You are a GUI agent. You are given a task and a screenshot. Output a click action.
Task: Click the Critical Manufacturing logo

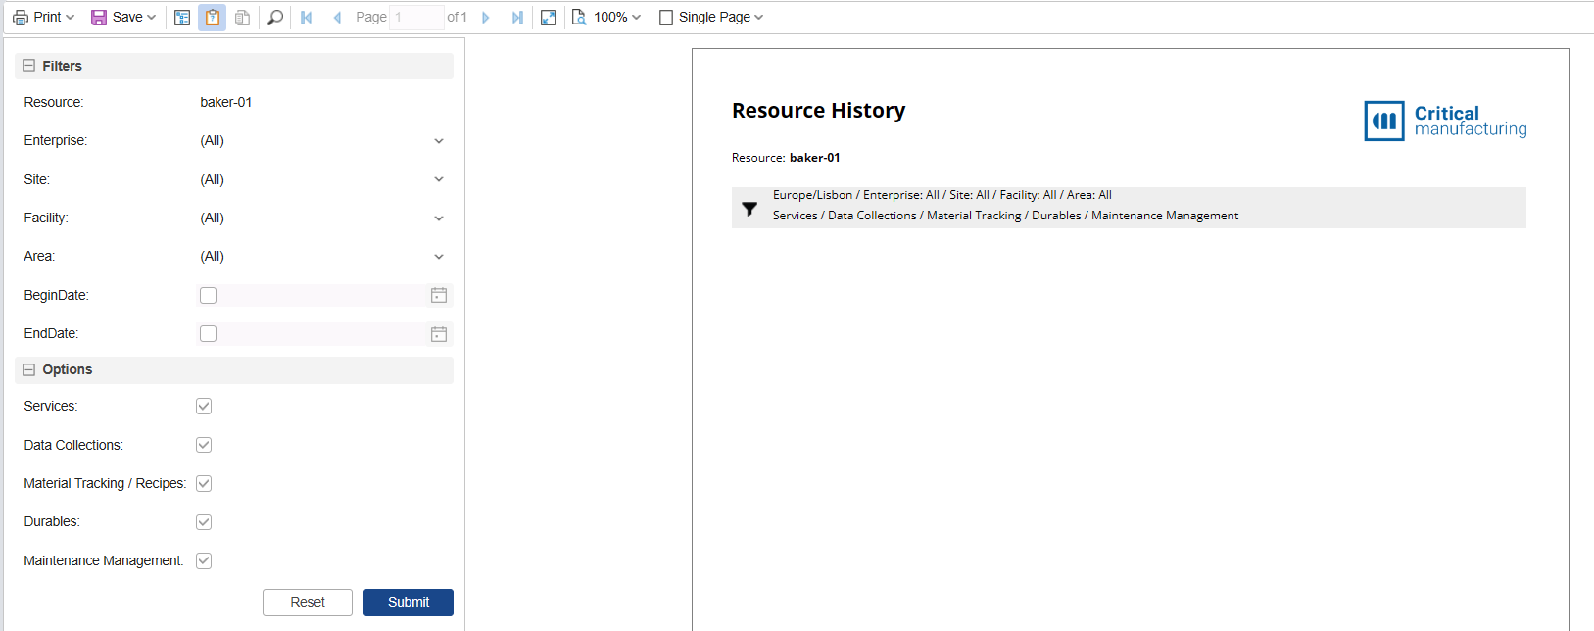click(1445, 121)
